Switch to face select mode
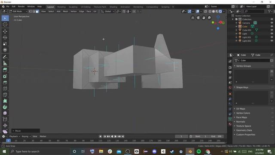275x155 pixels. click(37, 12)
